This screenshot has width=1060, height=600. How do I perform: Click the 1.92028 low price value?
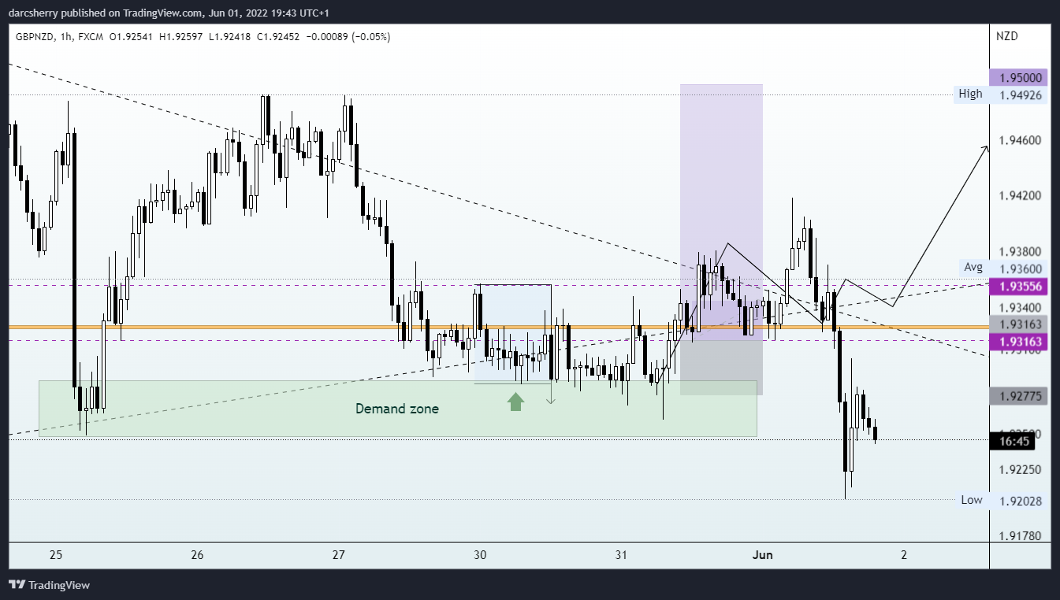(1021, 501)
